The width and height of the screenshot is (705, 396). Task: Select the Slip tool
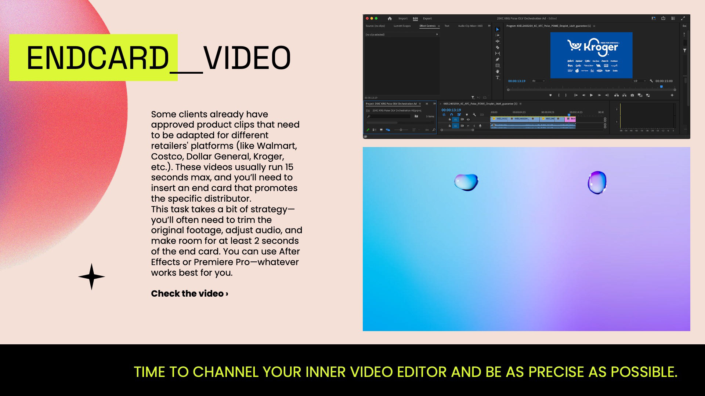click(x=498, y=53)
